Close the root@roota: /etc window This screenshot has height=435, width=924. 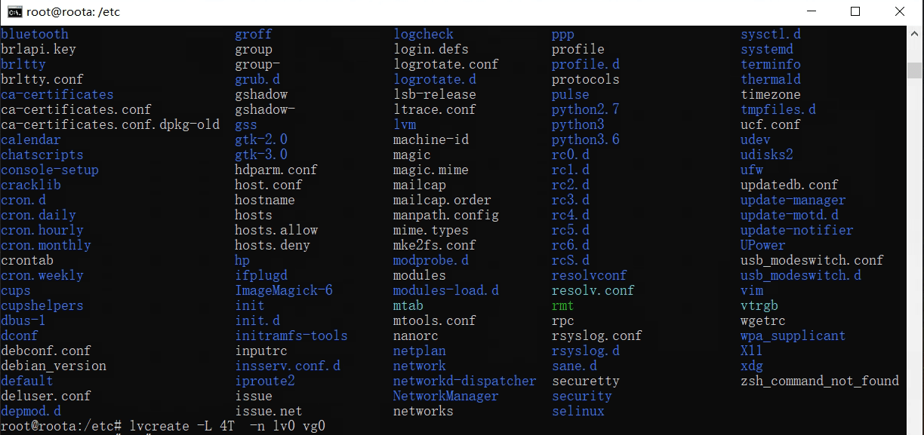899,11
